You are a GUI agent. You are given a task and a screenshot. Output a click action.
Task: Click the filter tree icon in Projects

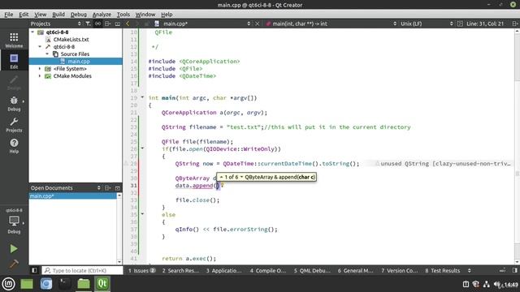pyautogui.click(x=88, y=24)
